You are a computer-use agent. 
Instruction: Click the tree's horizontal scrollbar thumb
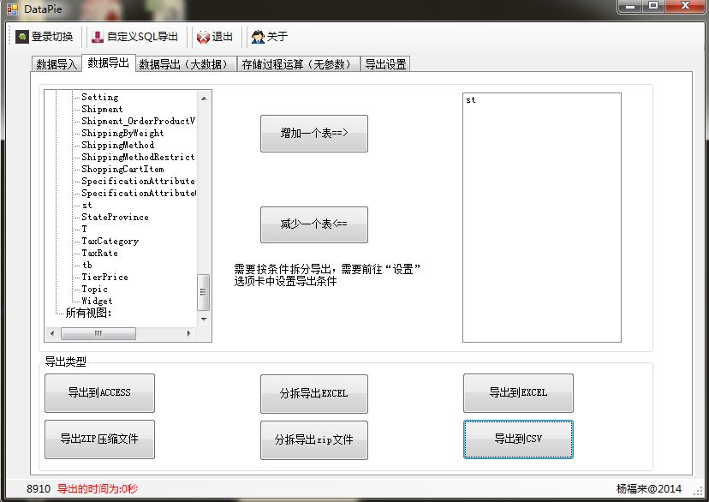[x=98, y=334]
